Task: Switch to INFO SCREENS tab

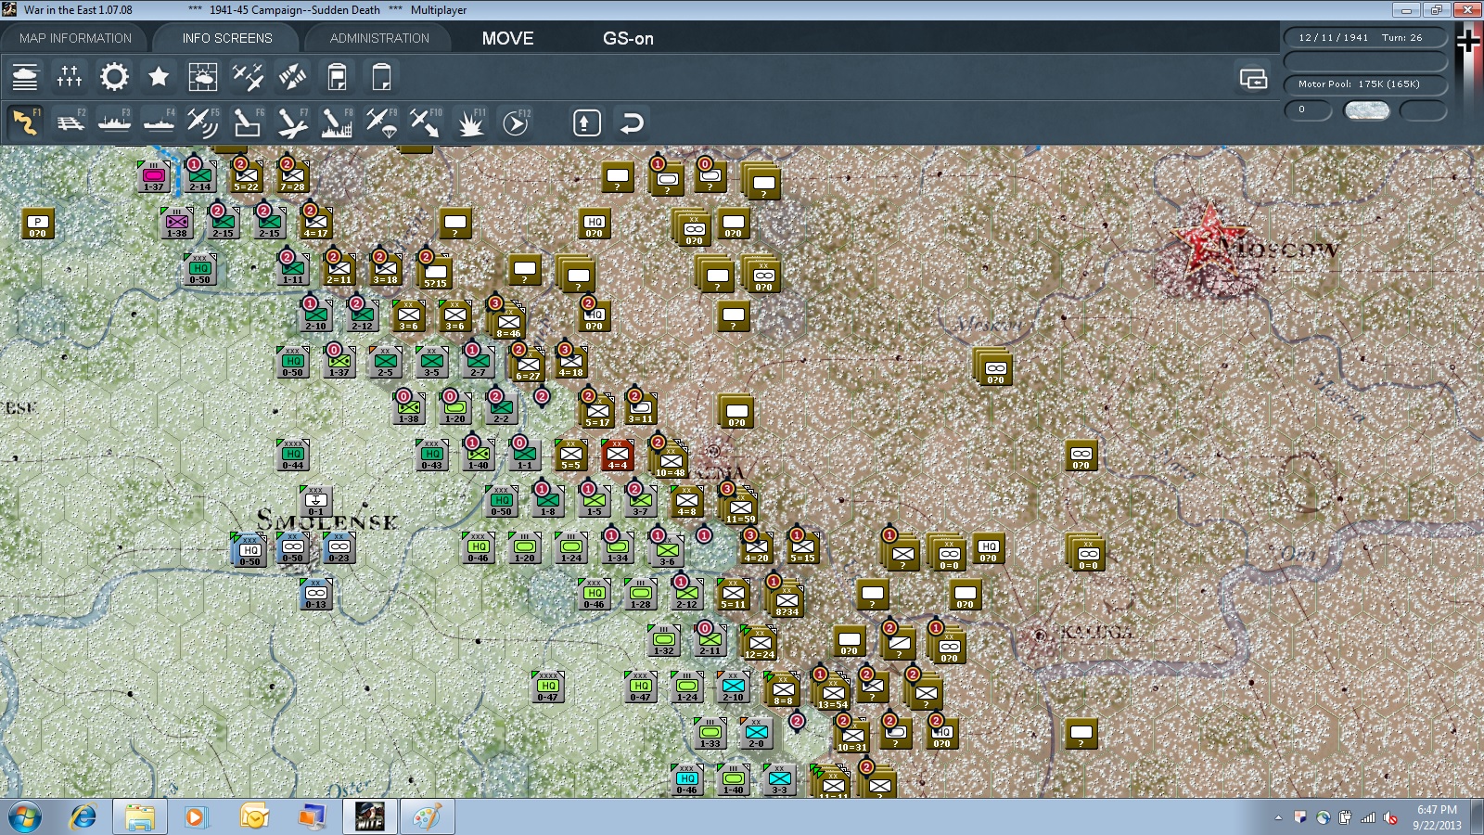Action: pos(227,38)
